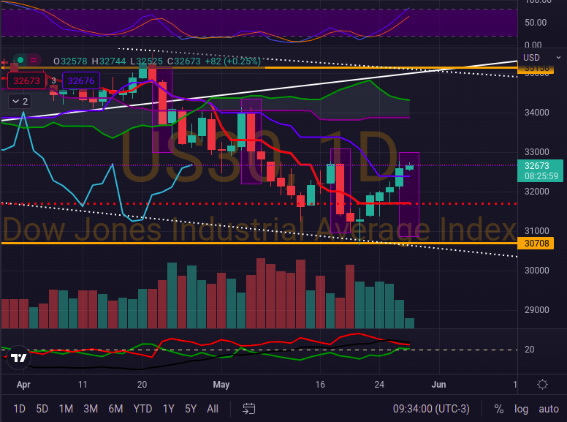Click the TradingView logo icon
This screenshot has height=422, width=567.
click(x=19, y=358)
